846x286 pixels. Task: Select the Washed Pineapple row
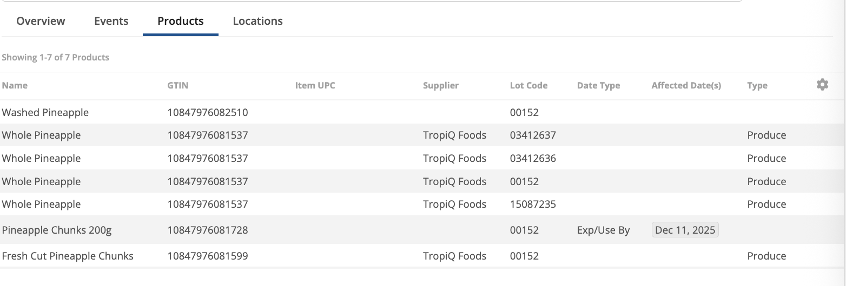pyautogui.click(x=45, y=112)
